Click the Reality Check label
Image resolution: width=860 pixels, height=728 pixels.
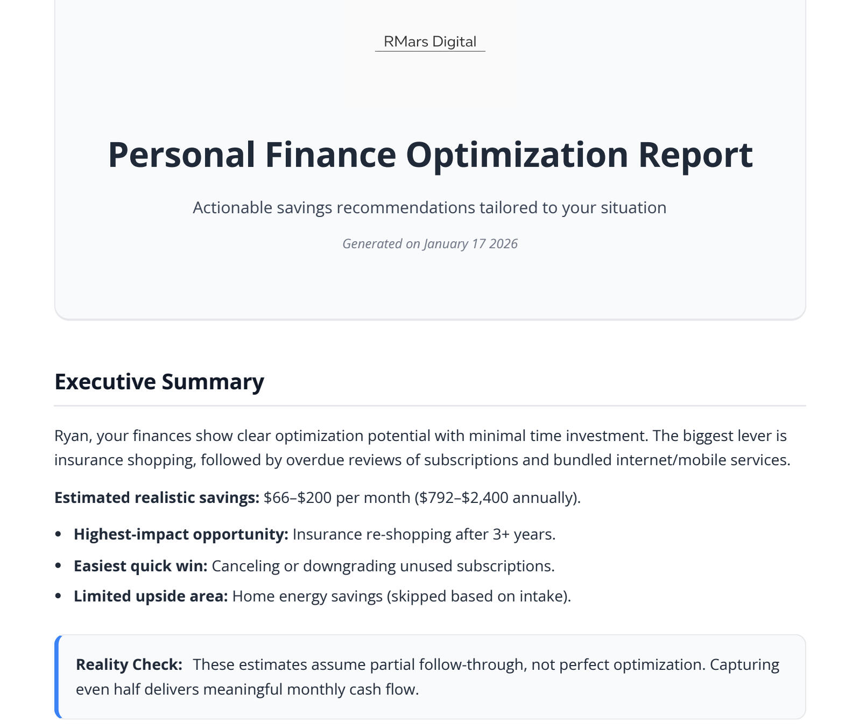129,664
